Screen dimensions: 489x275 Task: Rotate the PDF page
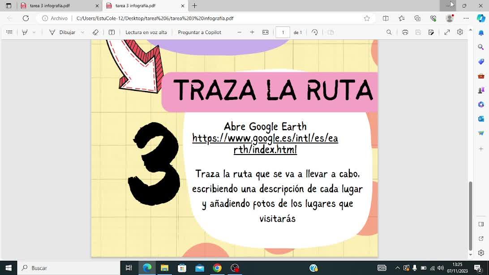click(315, 32)
